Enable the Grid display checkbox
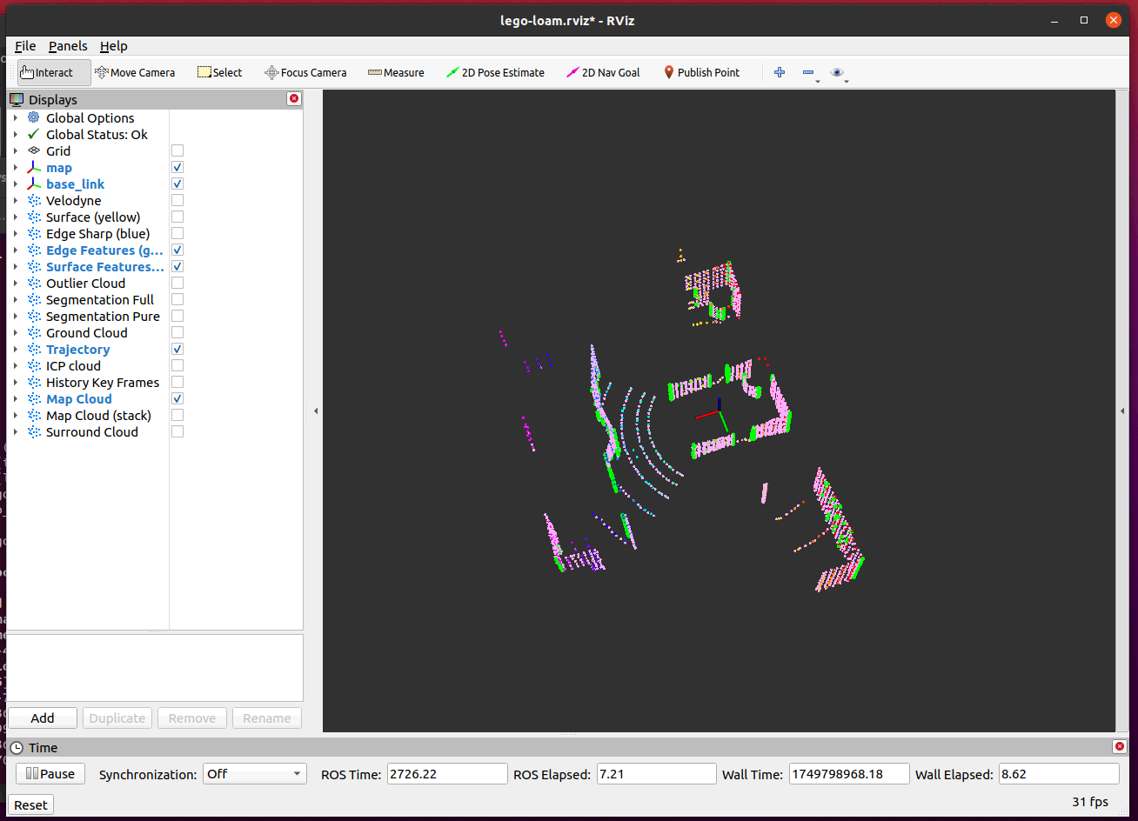The width and height of the screenshot is (1138, 821). point(177,150)
